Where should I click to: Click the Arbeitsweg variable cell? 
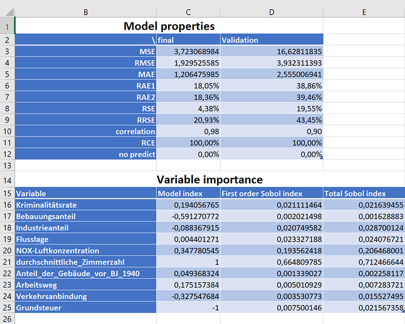pyautogui.click(x=86, y=285)
